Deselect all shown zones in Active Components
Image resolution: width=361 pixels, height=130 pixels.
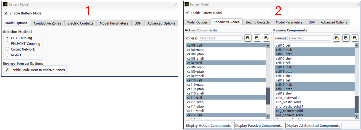tap(267, 38)
